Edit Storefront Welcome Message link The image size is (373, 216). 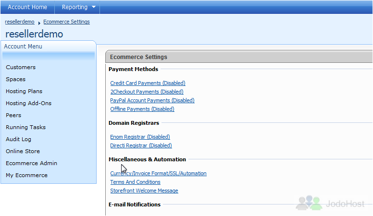point(144,191)
